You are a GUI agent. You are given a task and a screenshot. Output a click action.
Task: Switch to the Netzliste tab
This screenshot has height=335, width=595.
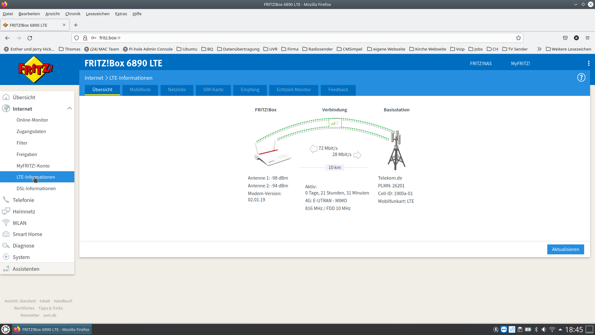click(177, 90)
